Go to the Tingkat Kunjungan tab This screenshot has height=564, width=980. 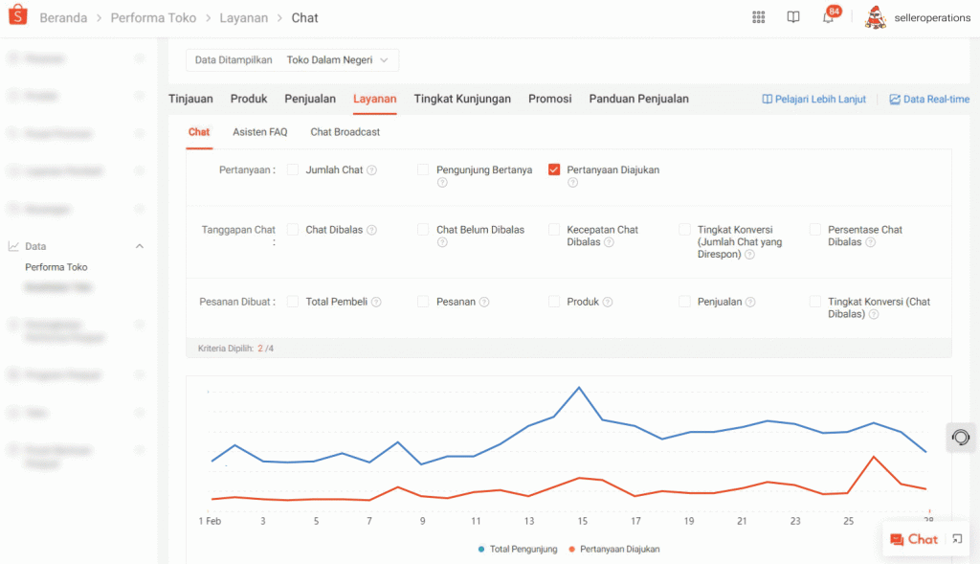pyautogui.click(x=462, y=99)
